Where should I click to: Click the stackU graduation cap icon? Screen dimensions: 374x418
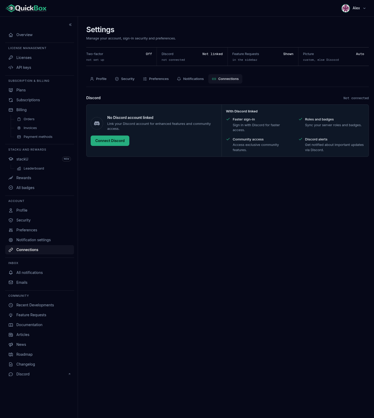pyautogui.click(x=11, y=159)
